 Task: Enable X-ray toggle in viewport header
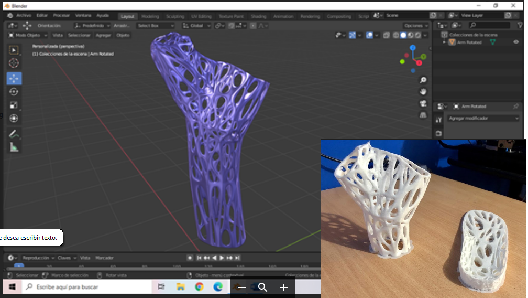tap(386, 35)
